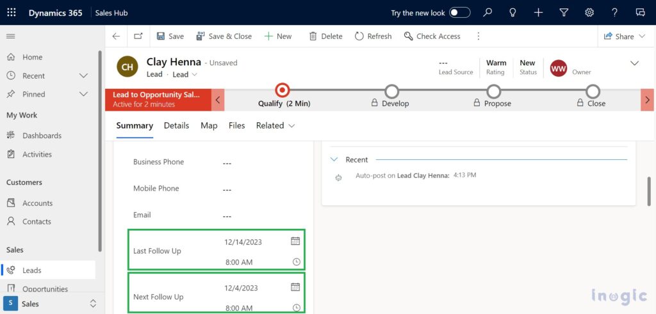Switch to the Files tab
656x314 pixels.
[x=237, y=126]
